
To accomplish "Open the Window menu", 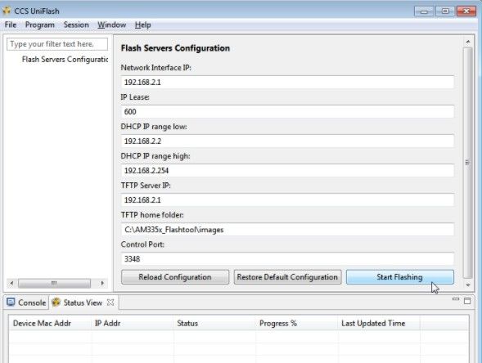I will 111,25.
